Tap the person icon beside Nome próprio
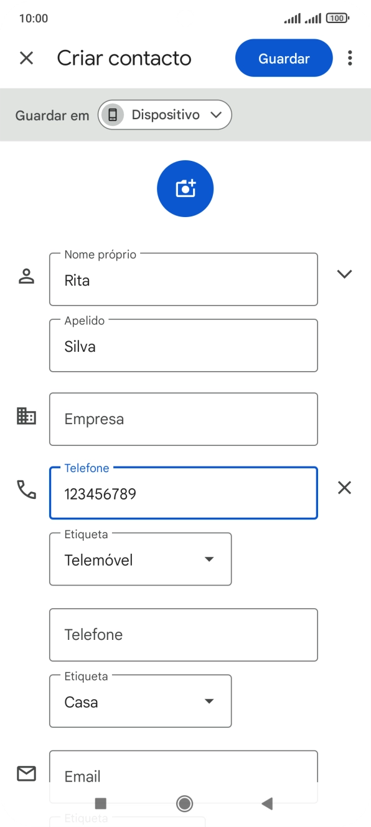This screenshot has width=371, height=827. tap(26, 276)
